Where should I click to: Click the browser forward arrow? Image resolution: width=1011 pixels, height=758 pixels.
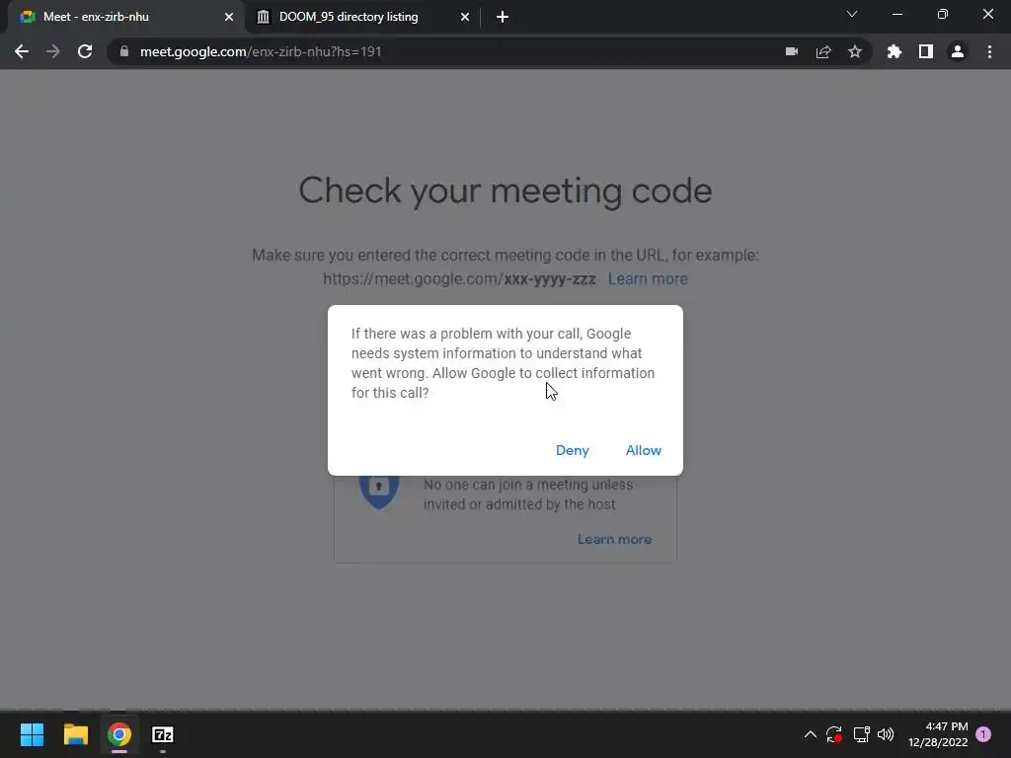[53, 51]
